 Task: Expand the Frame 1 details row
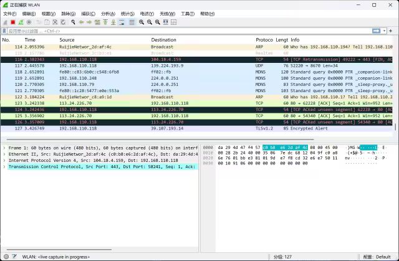click(x=4, y=148)
